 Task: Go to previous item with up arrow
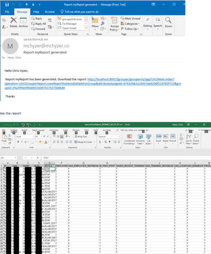pyautogui.click(x=27, y=5)
